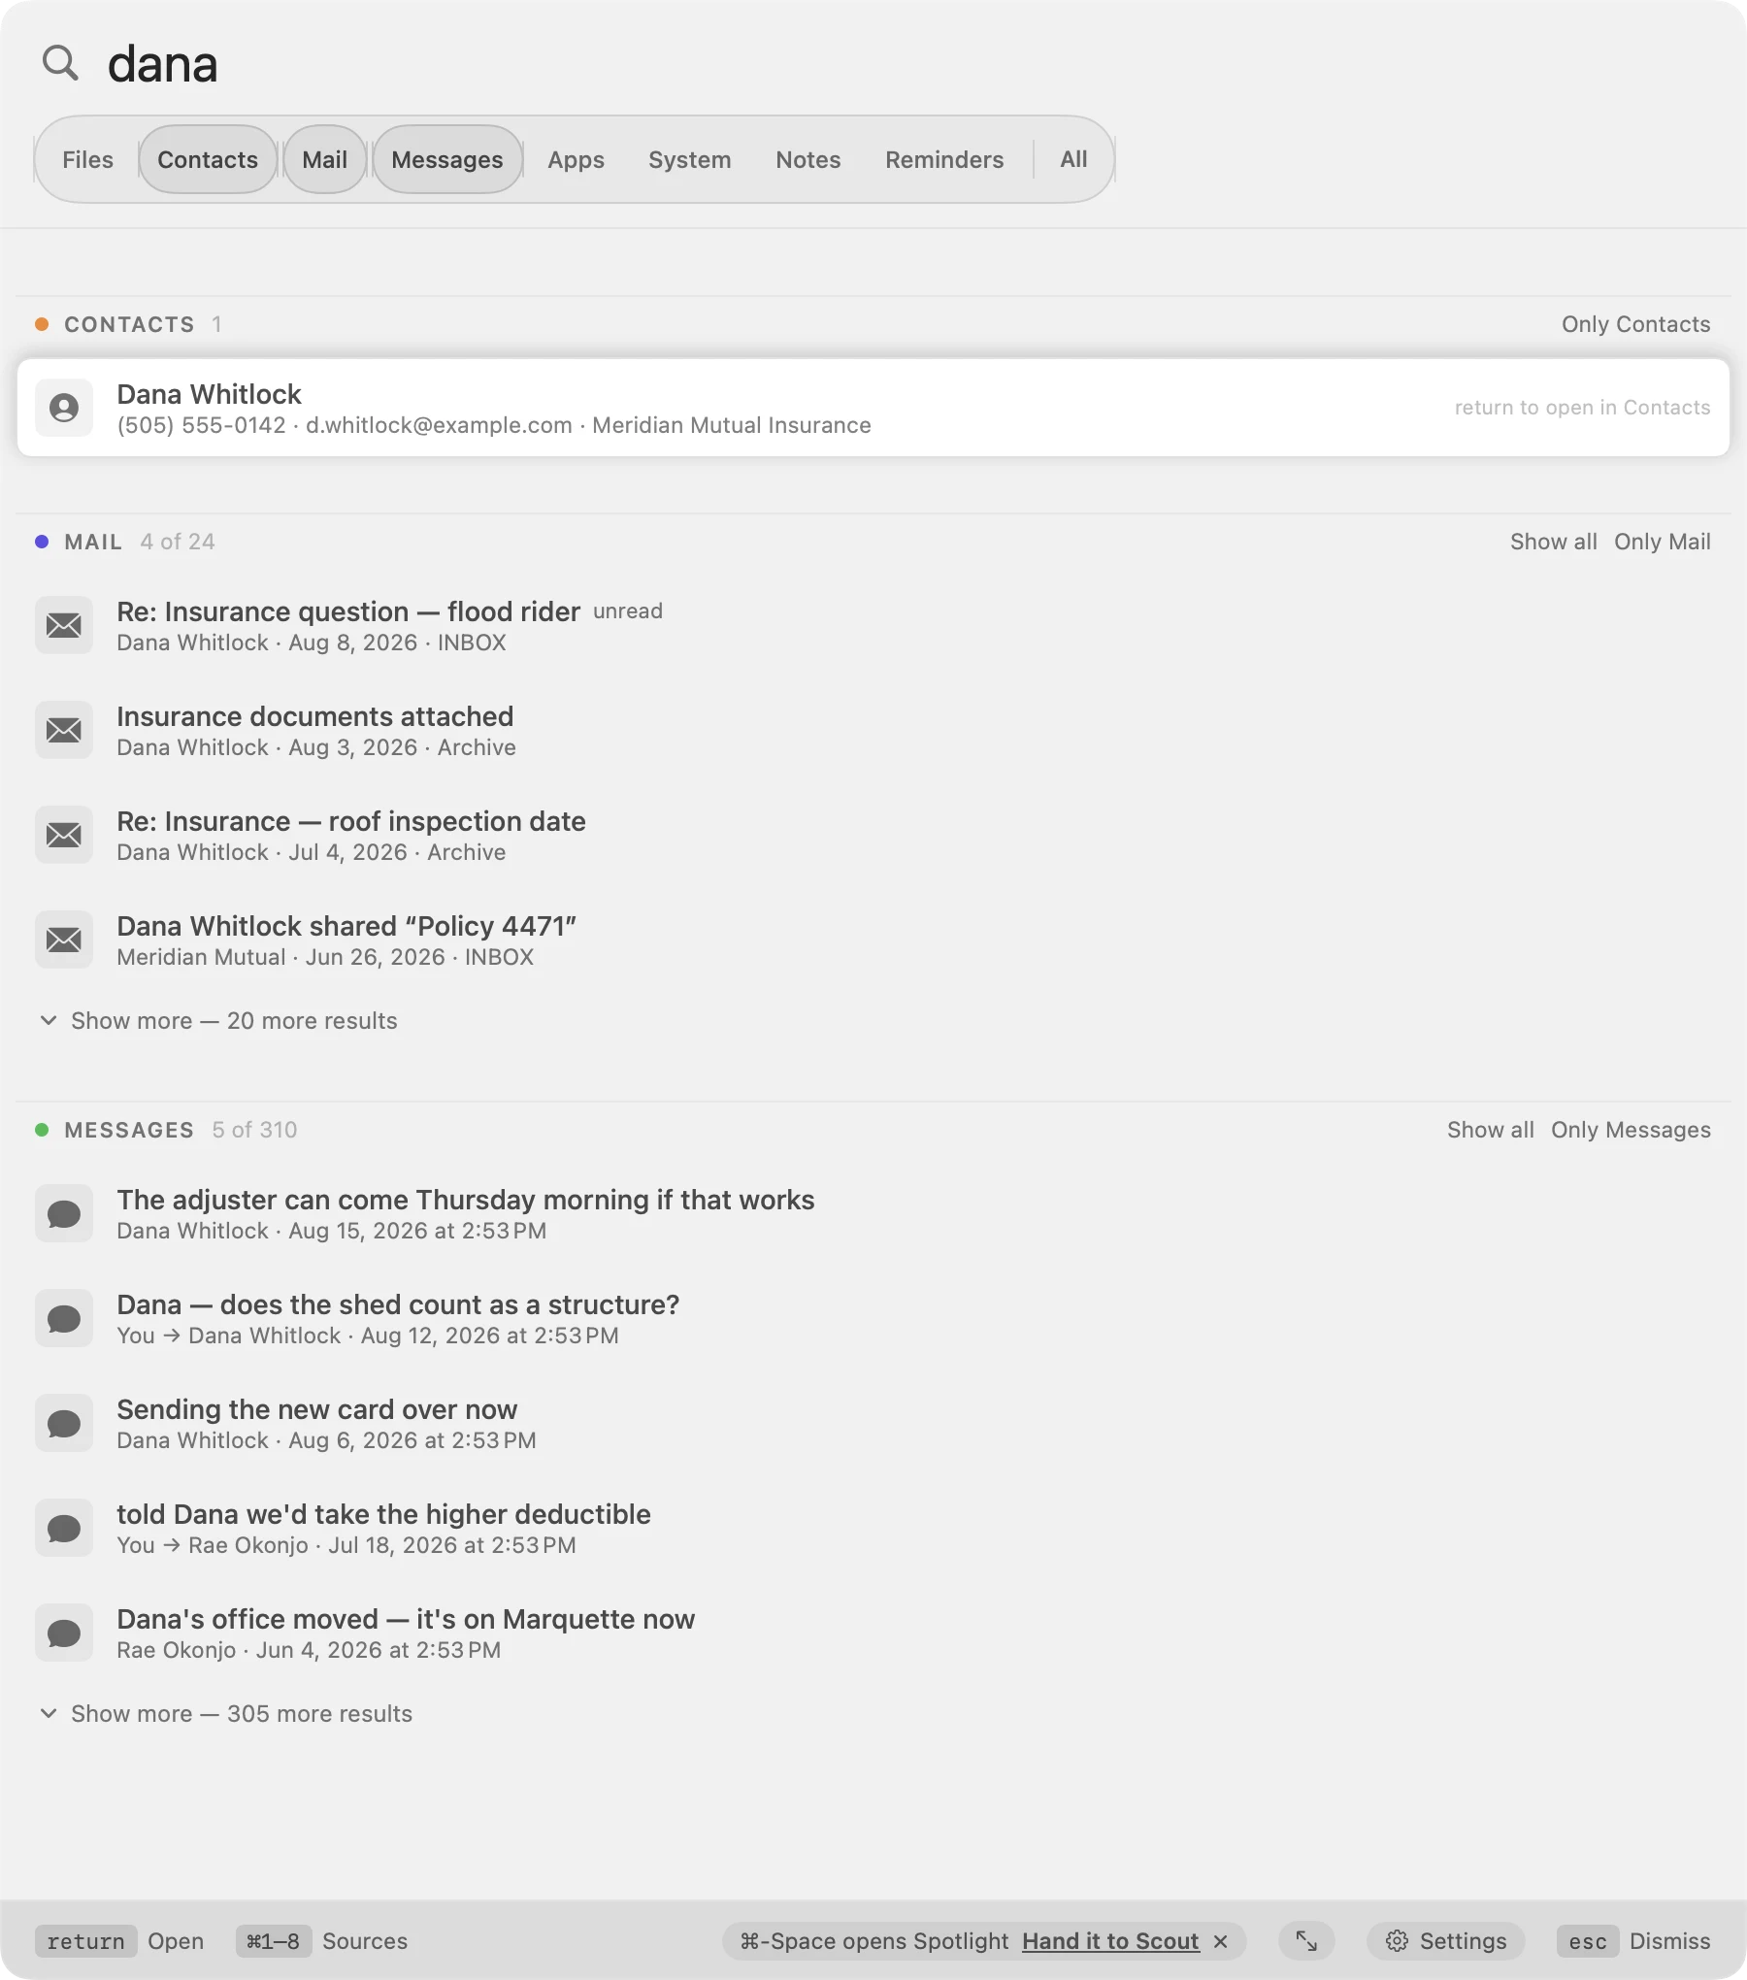Click envelope icon for Insurance documents attached
Viewport: 1747px width, 1980px height.
[x=64, y=730]
